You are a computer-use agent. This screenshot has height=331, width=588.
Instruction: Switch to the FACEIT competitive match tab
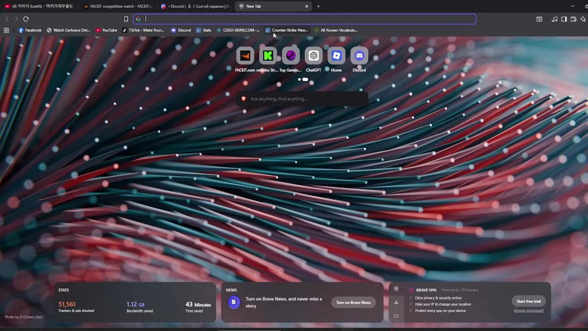coord(118,6)
